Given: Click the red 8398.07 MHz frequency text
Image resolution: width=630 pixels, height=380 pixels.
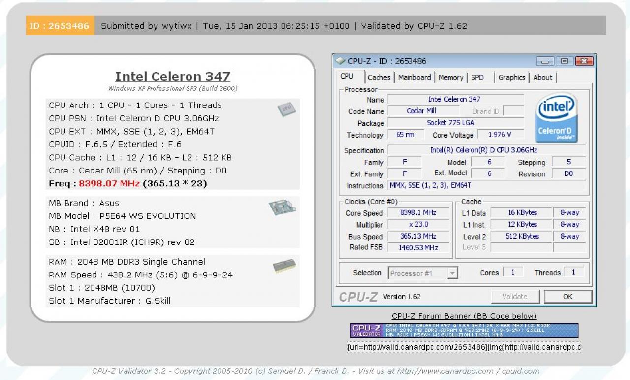Looking at the screenshot, I should tap(109, 184).
